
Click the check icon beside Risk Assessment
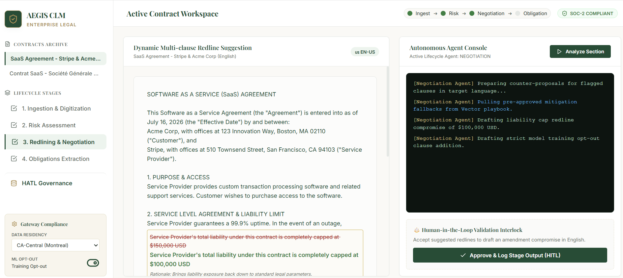pyautogui.click(x=14, y=125)
